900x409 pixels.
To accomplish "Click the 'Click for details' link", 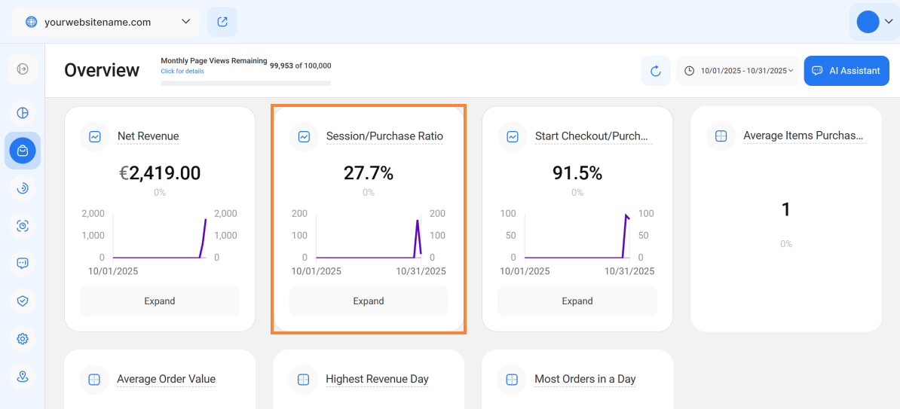I will pos(182,72).
